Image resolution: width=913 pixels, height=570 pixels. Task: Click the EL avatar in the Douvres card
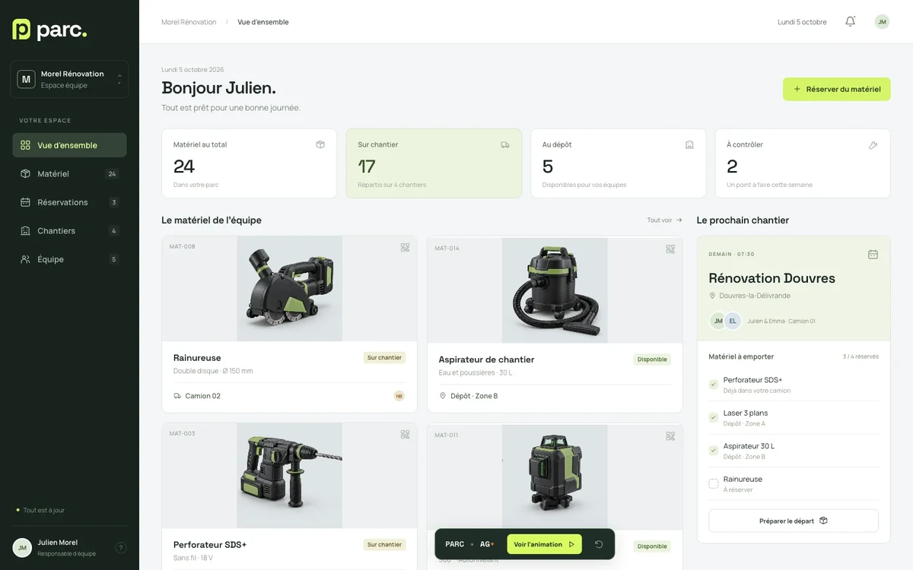point(733,321)
